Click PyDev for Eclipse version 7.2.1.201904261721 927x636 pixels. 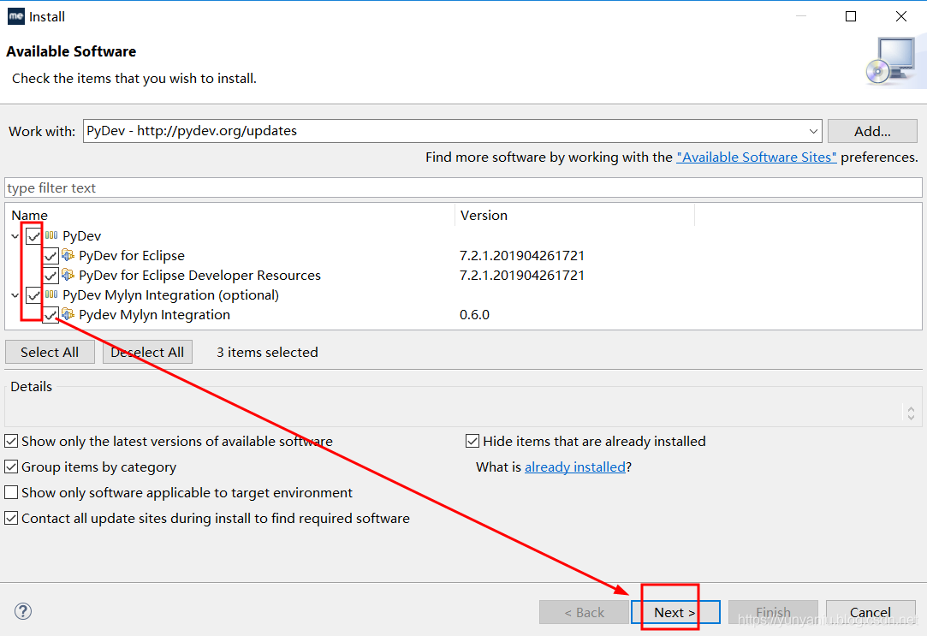[x=522, y=255]
